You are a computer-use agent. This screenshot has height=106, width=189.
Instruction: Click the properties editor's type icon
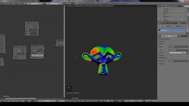[159, 23]
